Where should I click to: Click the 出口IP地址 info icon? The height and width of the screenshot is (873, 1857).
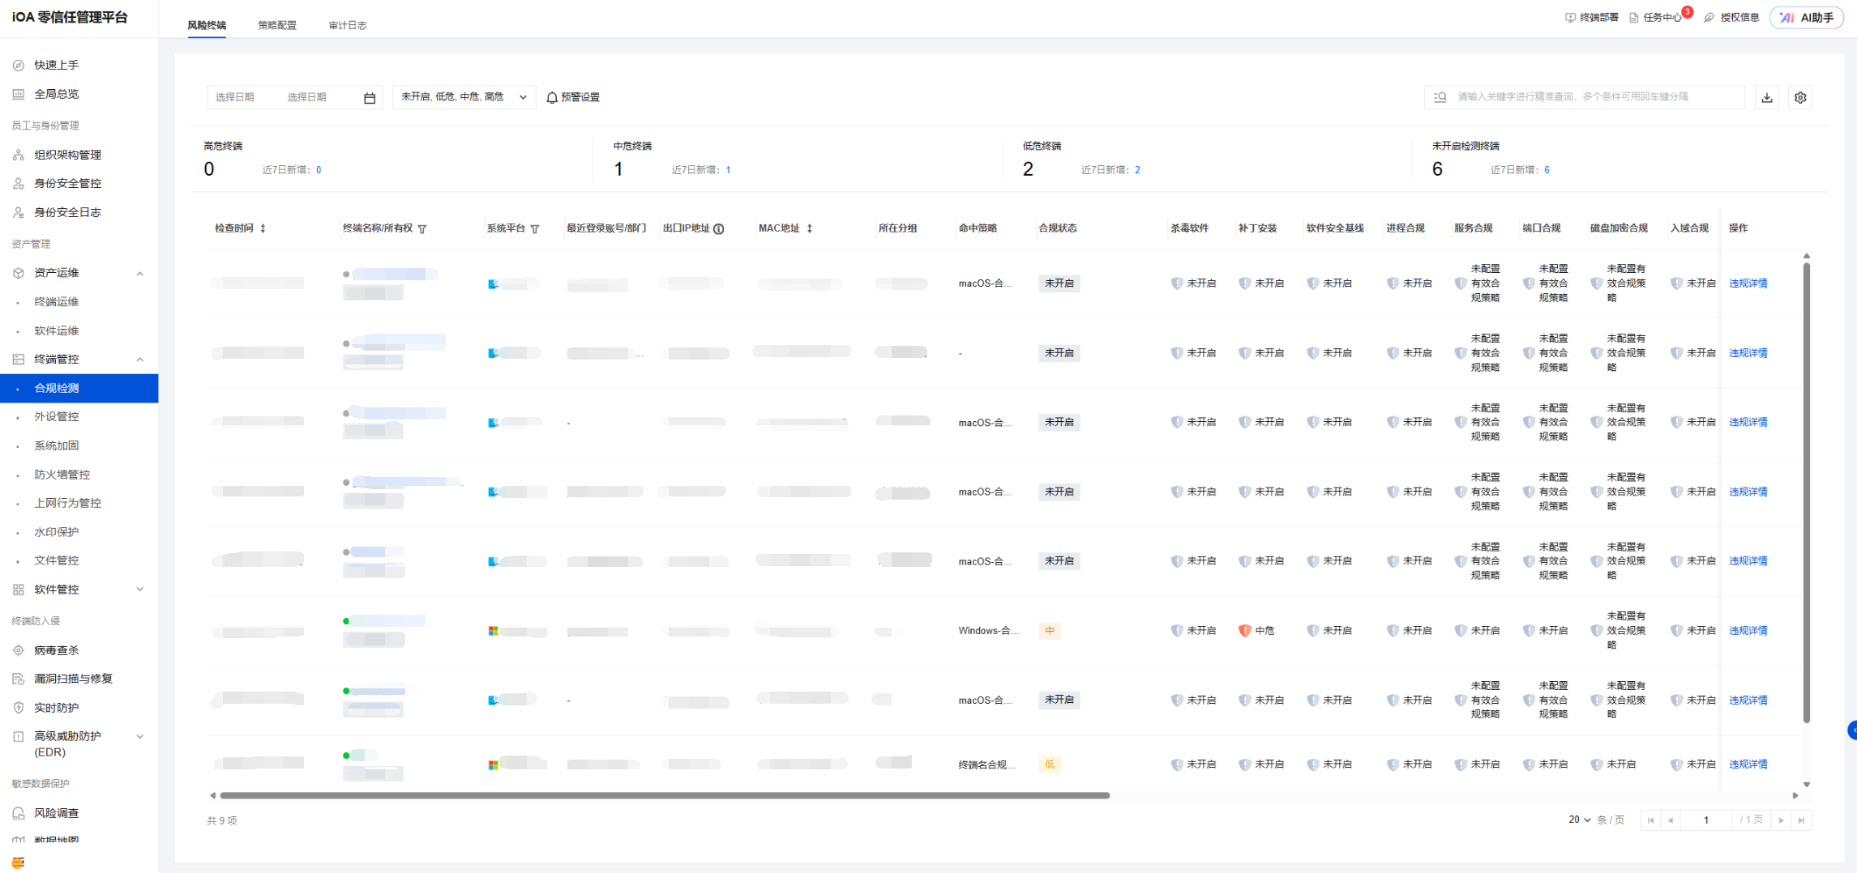pos(719,229)
